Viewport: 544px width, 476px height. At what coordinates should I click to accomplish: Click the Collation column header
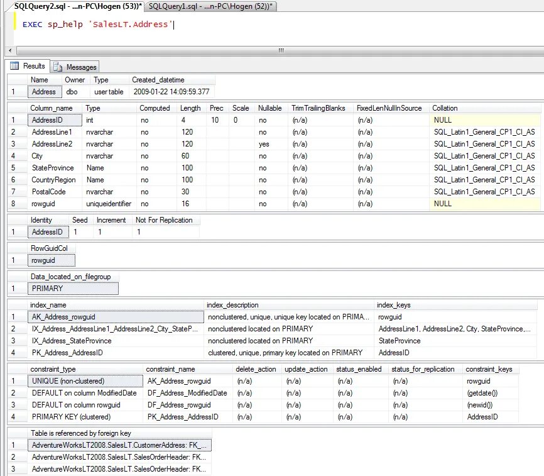point(485,108)
